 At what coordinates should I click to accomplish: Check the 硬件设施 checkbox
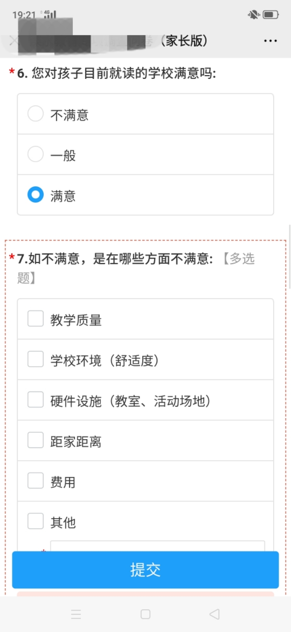[35, 399]
